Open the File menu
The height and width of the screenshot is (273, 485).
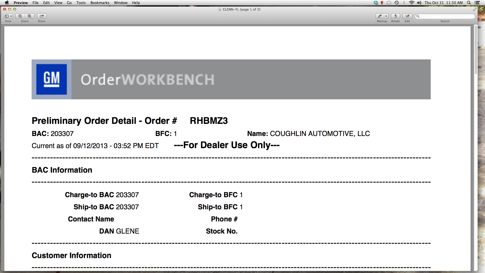pos(35,3)
